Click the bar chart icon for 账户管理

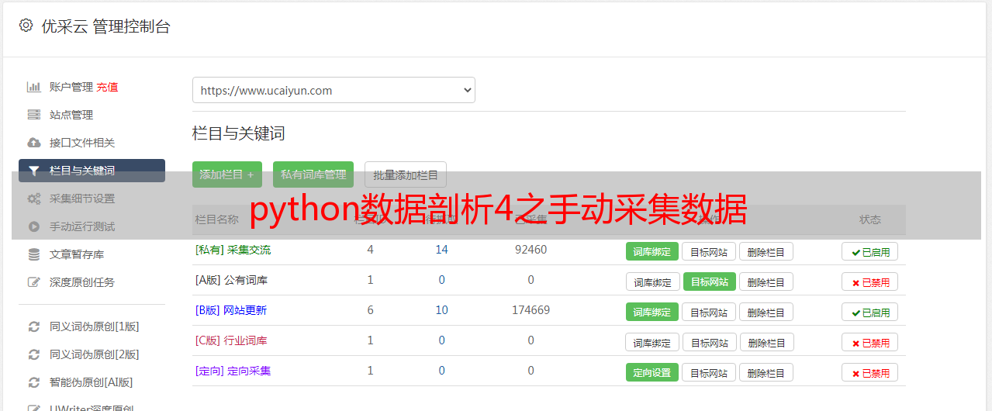pos(33,87)
